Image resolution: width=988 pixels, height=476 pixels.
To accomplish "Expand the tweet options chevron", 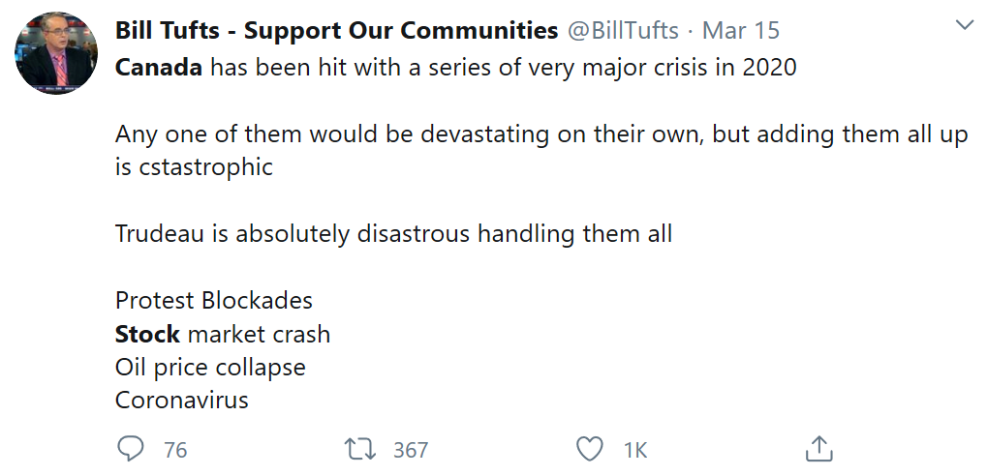I will 965,25.
